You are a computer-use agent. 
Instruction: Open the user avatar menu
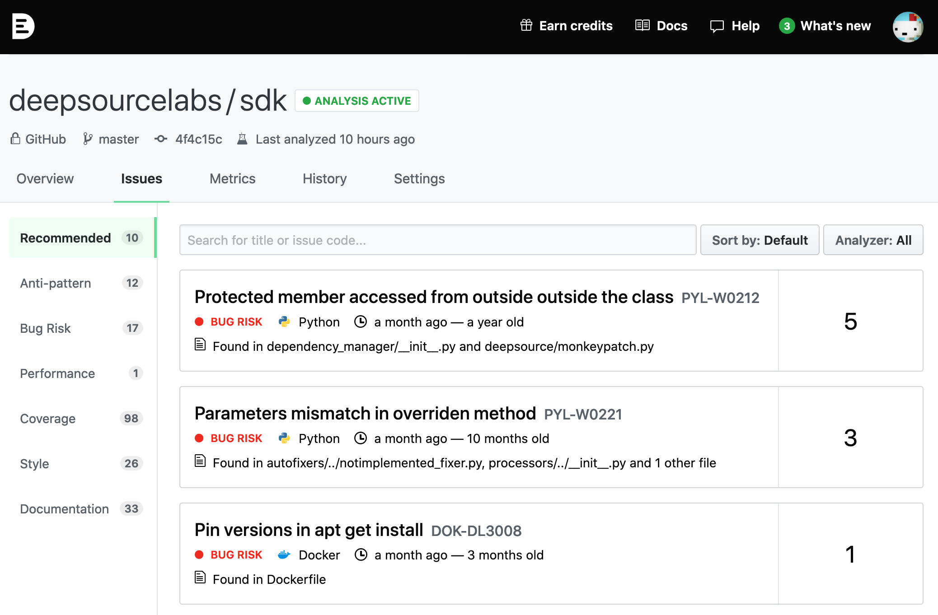click(x=907, y=27)
